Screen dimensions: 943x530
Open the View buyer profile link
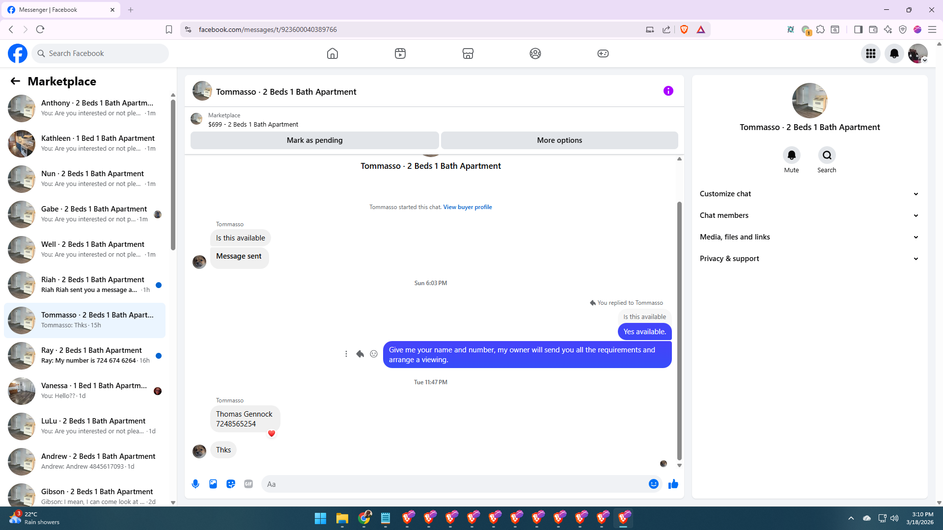467,207
